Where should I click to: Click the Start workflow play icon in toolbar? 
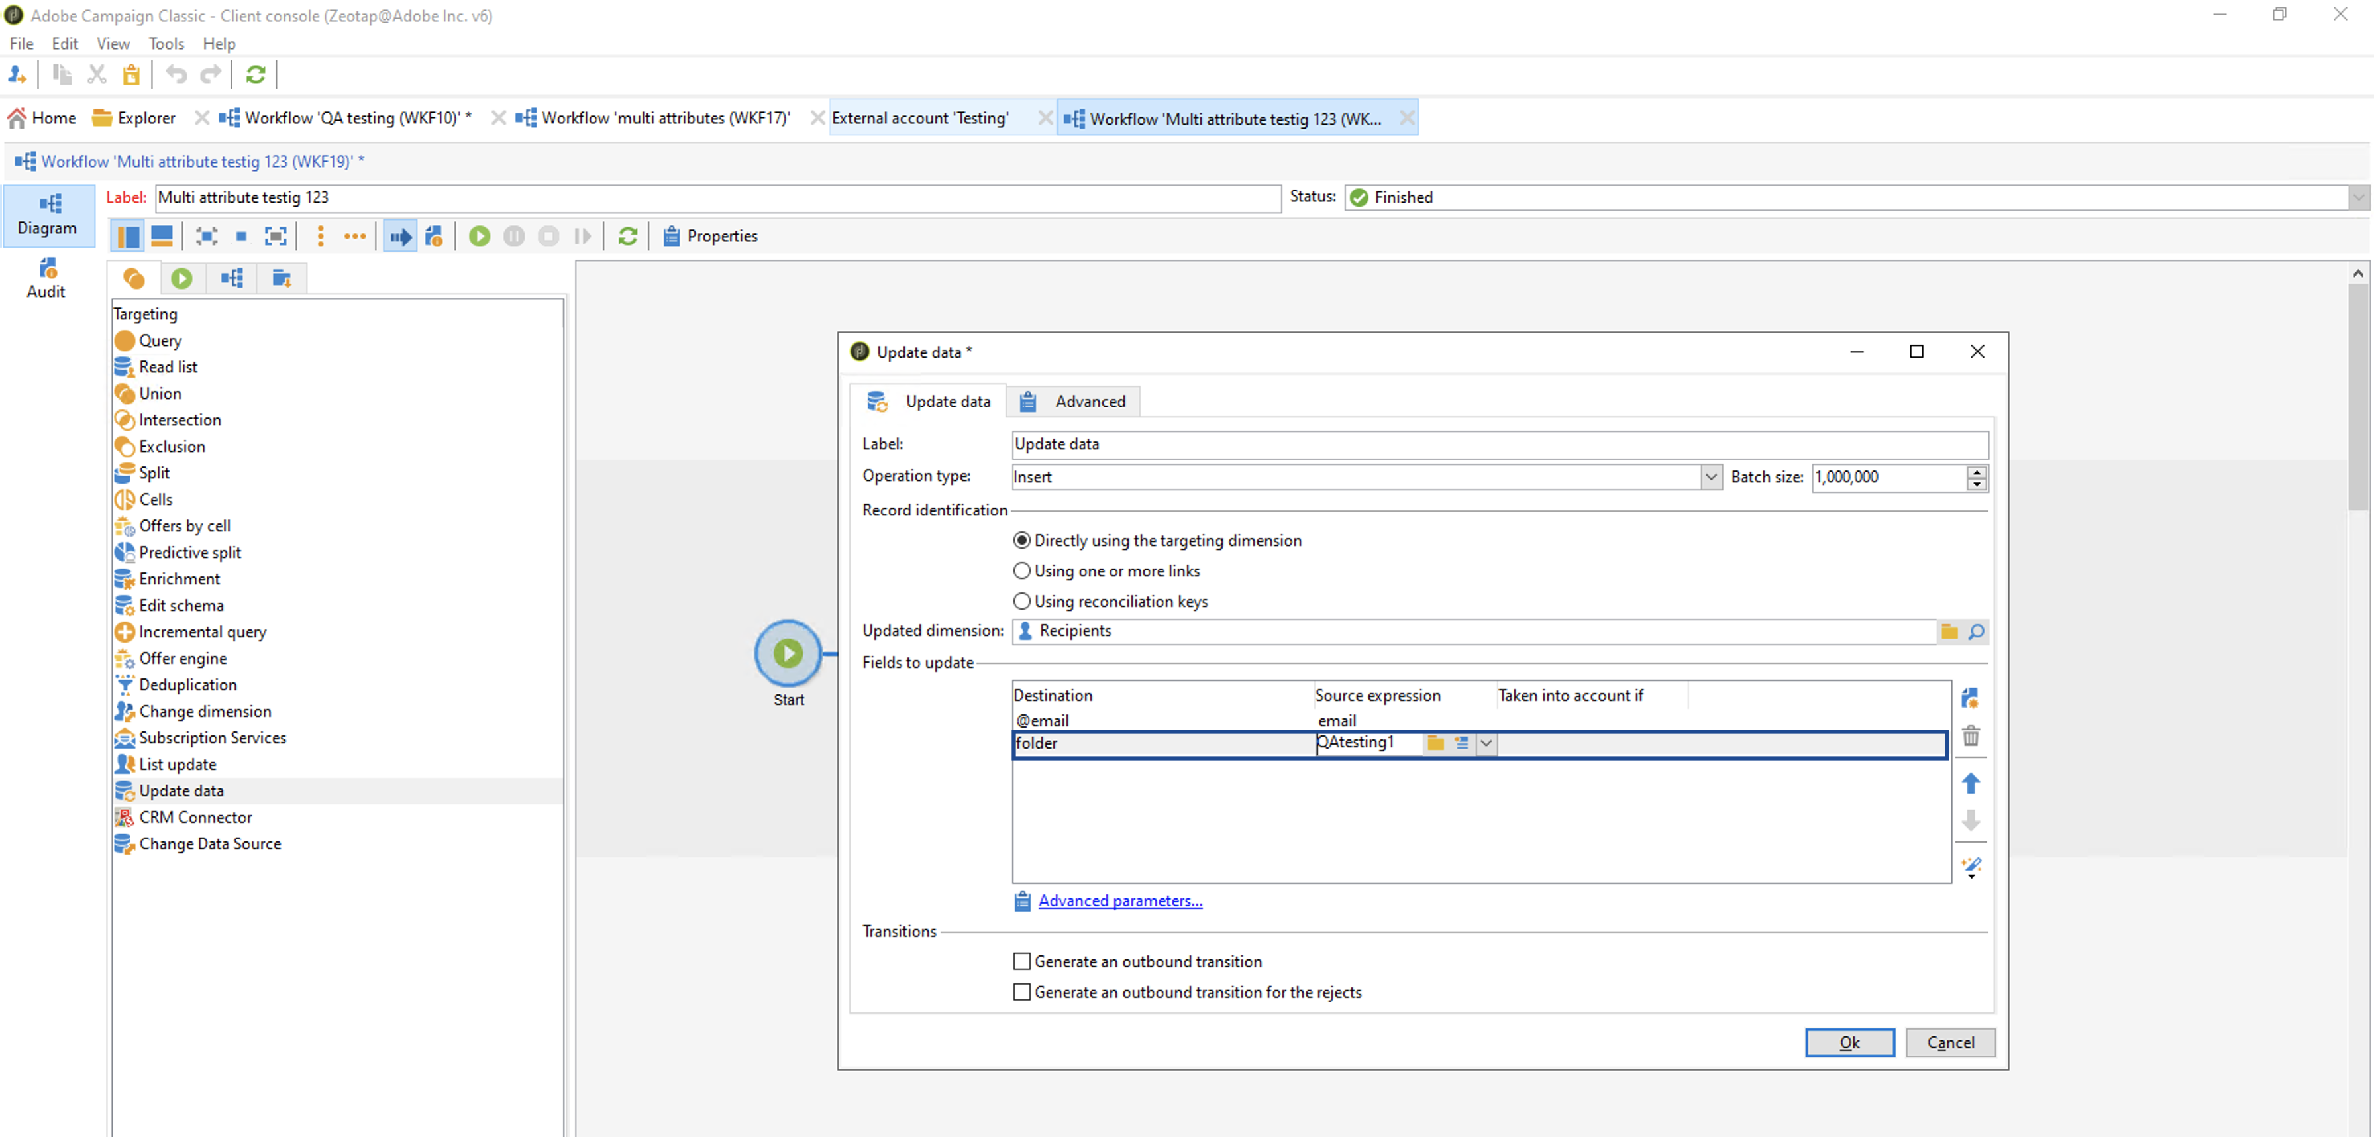[479, 236]
